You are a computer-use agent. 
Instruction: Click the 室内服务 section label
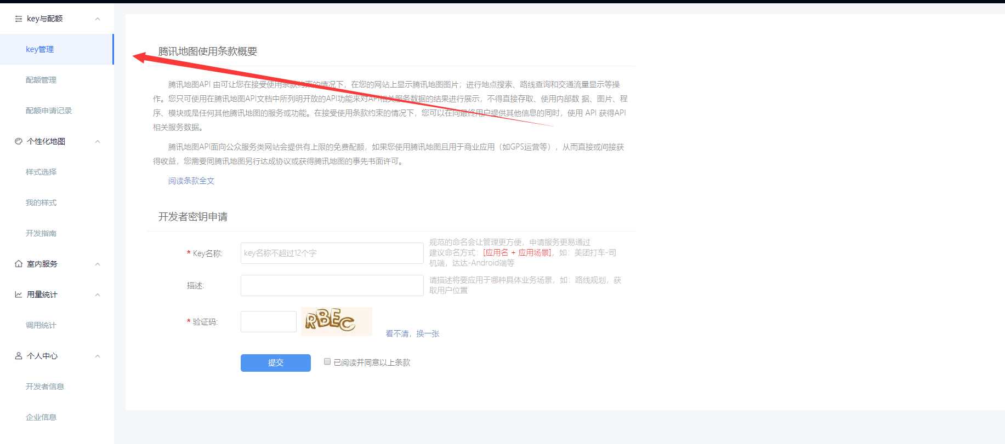pyautogui.click(x=42, y=264)
